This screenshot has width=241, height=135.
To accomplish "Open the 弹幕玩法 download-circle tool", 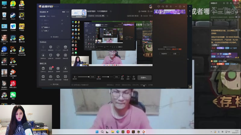I will 43,55.
